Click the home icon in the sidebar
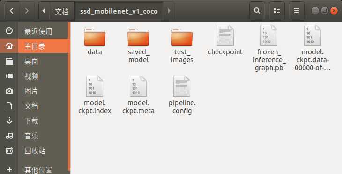 (9, 46)
